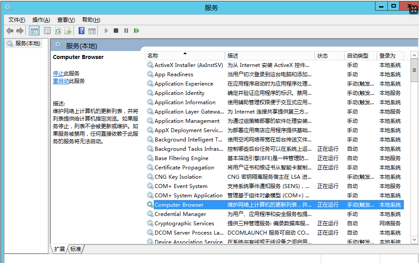Image resolution: width=419 pixels, height=263 pixels.
Task: Export the list to file
Action: (x=68, y=31)
